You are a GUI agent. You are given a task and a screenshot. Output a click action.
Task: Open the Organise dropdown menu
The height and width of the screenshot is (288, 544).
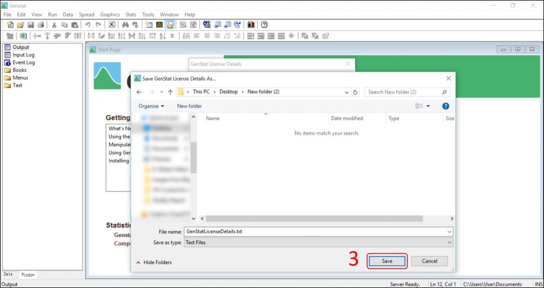[151, 106]
